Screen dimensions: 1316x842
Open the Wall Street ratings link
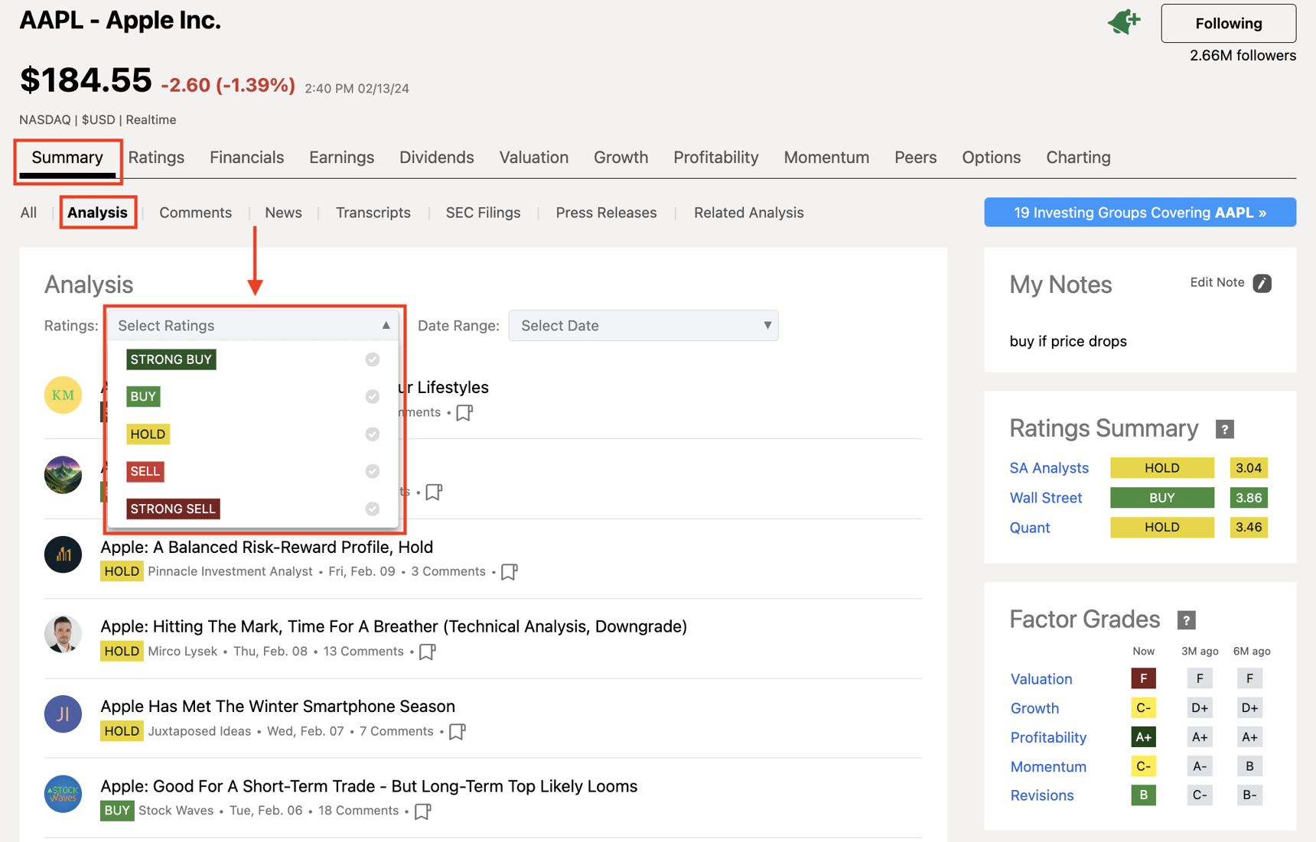tap(1046, 497)
